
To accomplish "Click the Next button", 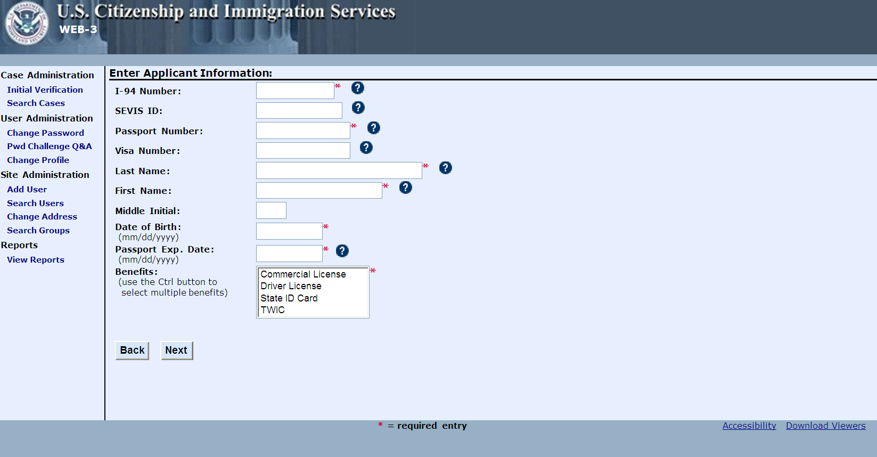I will tap(177, 350).
